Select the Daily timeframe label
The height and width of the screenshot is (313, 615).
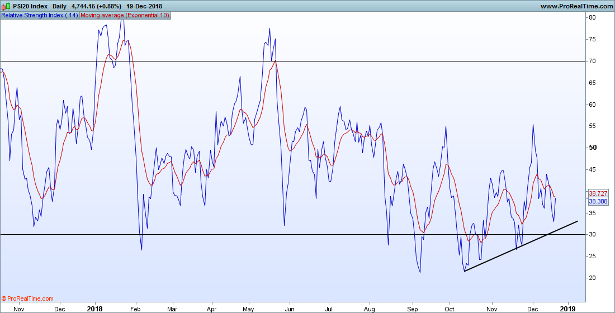click(x=60, y=6)
